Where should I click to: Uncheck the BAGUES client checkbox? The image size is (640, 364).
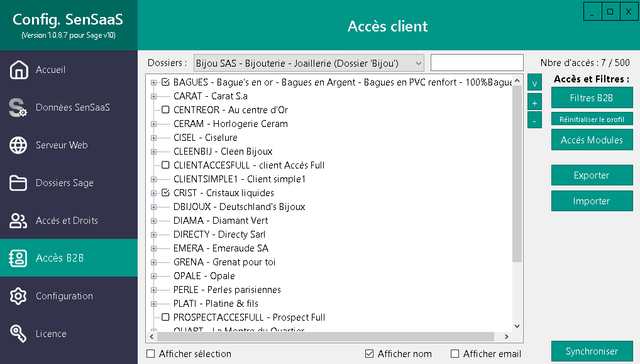165,82
